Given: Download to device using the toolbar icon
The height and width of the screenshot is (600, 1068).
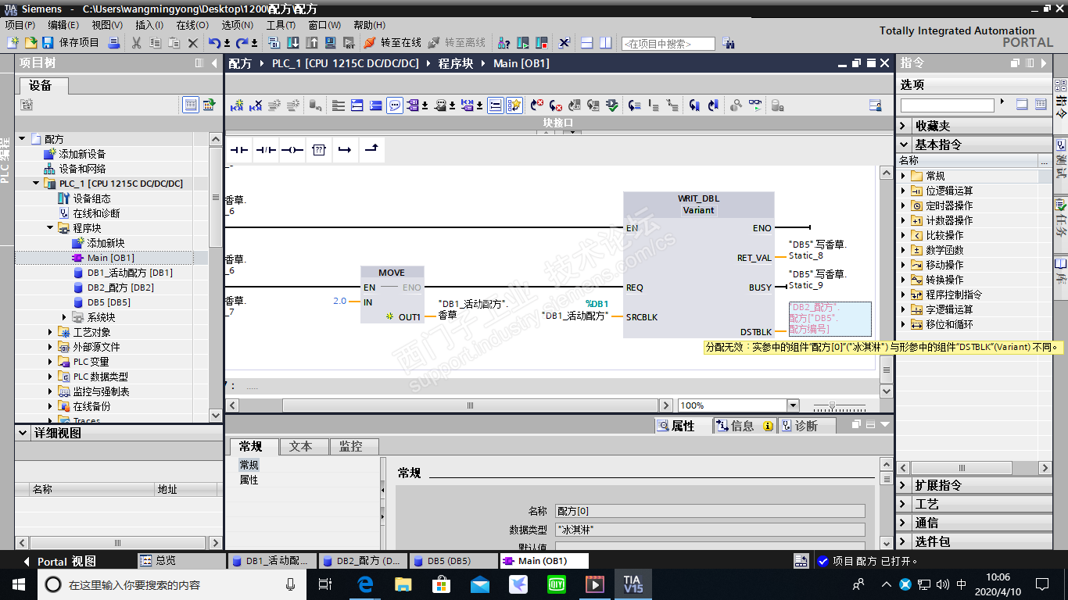Looking at the screenshot, I should point(292,42).
